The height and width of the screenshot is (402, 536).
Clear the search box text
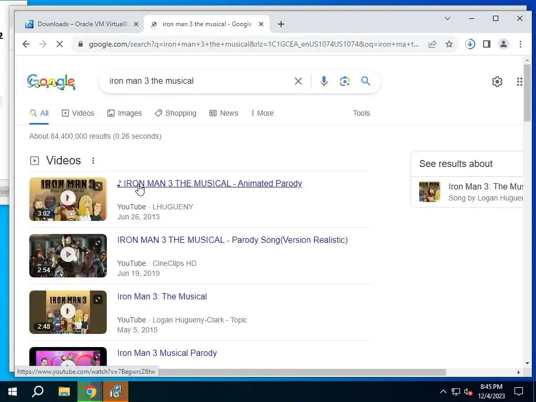(298, 81)
